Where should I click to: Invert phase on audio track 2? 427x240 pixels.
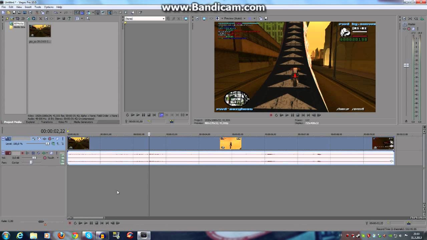click(x=38, y=153)
